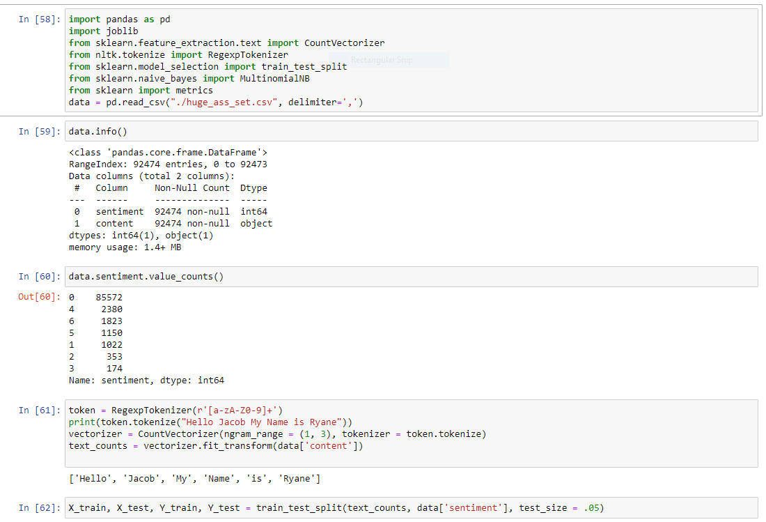Click the In [62] prompt label
Viewport: 766px width, 522px height.
pyautogui.click(x=40, y=508)
